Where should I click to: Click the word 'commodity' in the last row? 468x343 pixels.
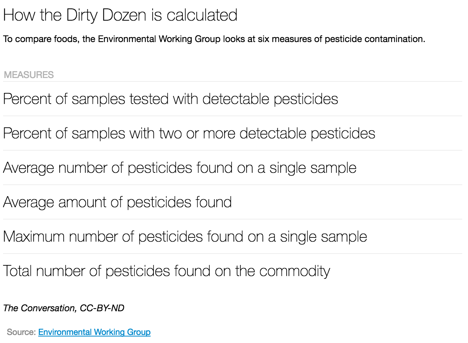294,271
